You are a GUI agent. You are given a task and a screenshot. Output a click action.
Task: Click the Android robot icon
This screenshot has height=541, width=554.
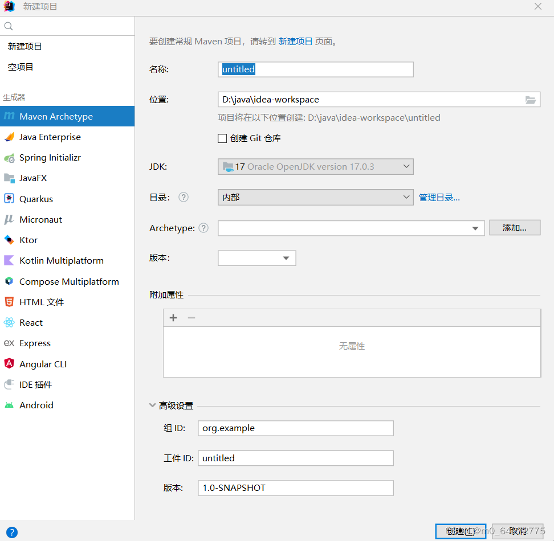point(9,405)
